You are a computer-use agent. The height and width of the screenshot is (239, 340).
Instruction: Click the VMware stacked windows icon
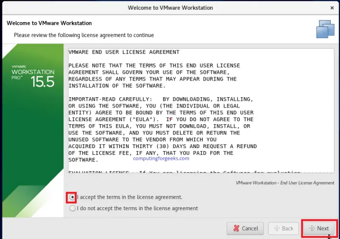(325, 29)
